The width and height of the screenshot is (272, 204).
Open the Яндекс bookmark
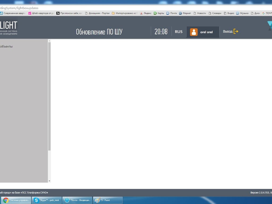coord(146,13)
